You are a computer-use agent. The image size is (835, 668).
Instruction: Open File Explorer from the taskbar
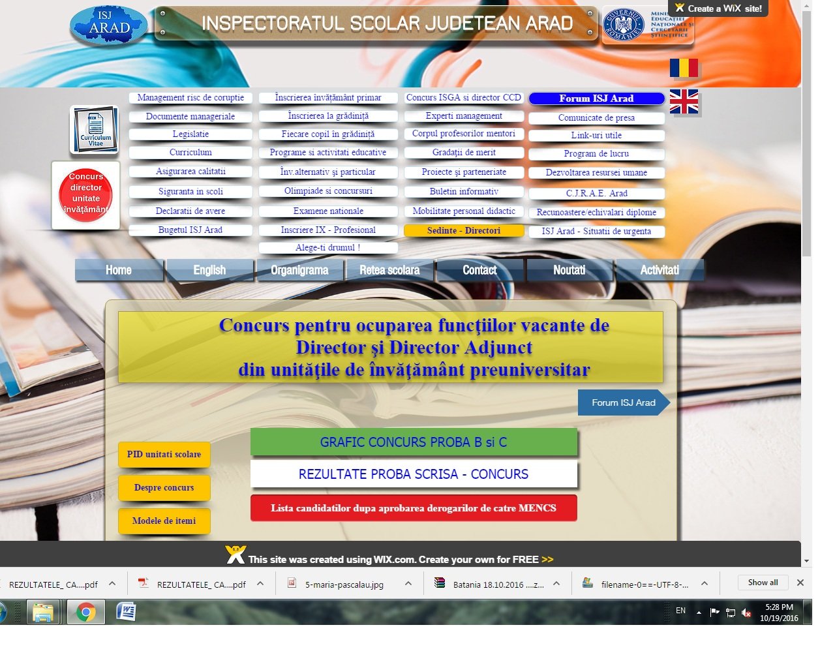pos(43,612)
